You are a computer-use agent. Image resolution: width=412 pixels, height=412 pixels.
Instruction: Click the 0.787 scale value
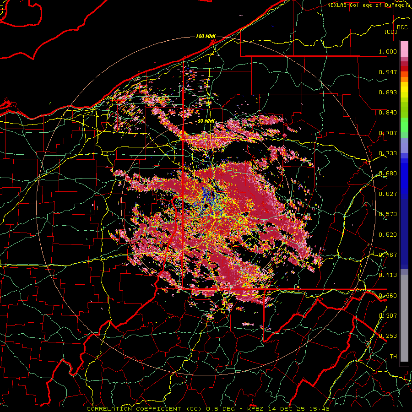388,133
